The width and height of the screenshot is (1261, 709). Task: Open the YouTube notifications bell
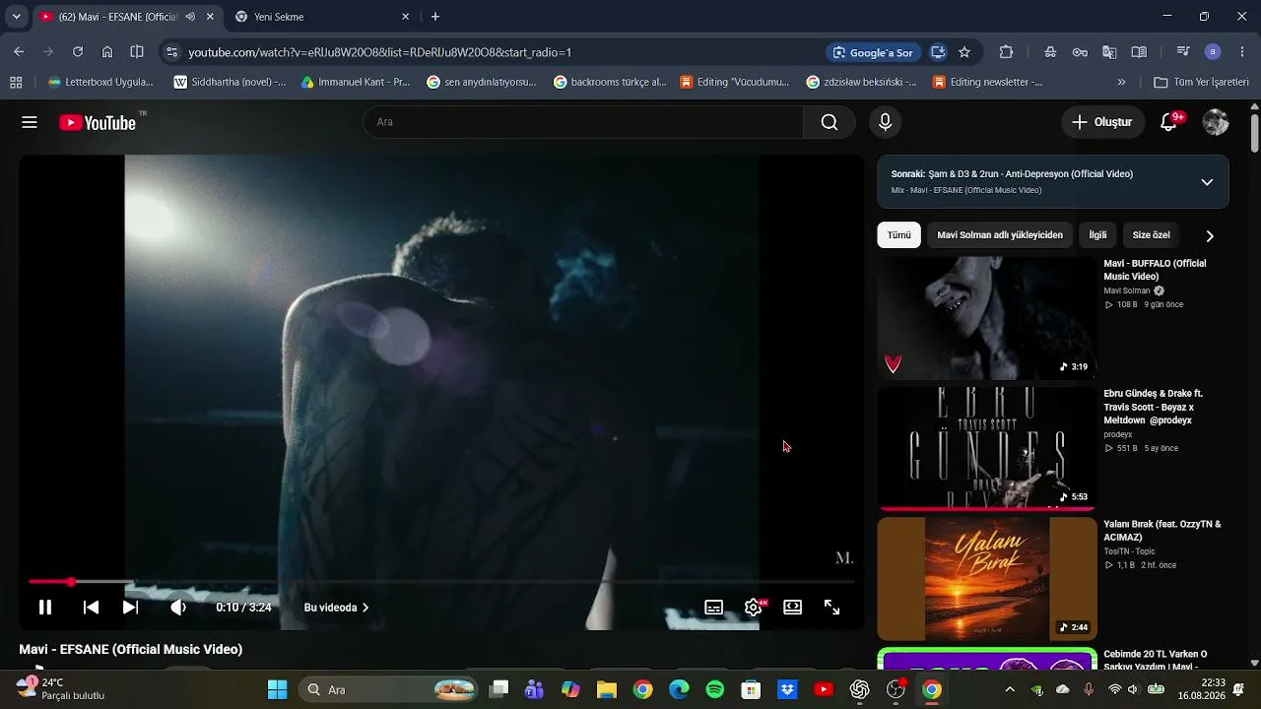pyautogui.click(x=1169, y=122)
